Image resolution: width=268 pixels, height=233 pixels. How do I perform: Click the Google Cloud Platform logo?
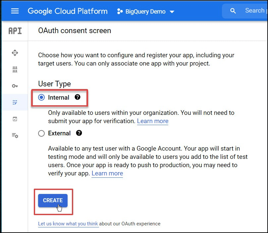click(68, 11)
